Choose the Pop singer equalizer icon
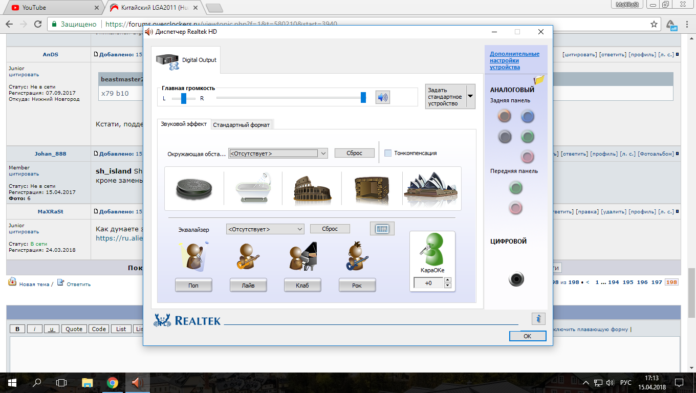Image resolution: width=696 pixels, height=393 pixels. click(x=193, y=257)
